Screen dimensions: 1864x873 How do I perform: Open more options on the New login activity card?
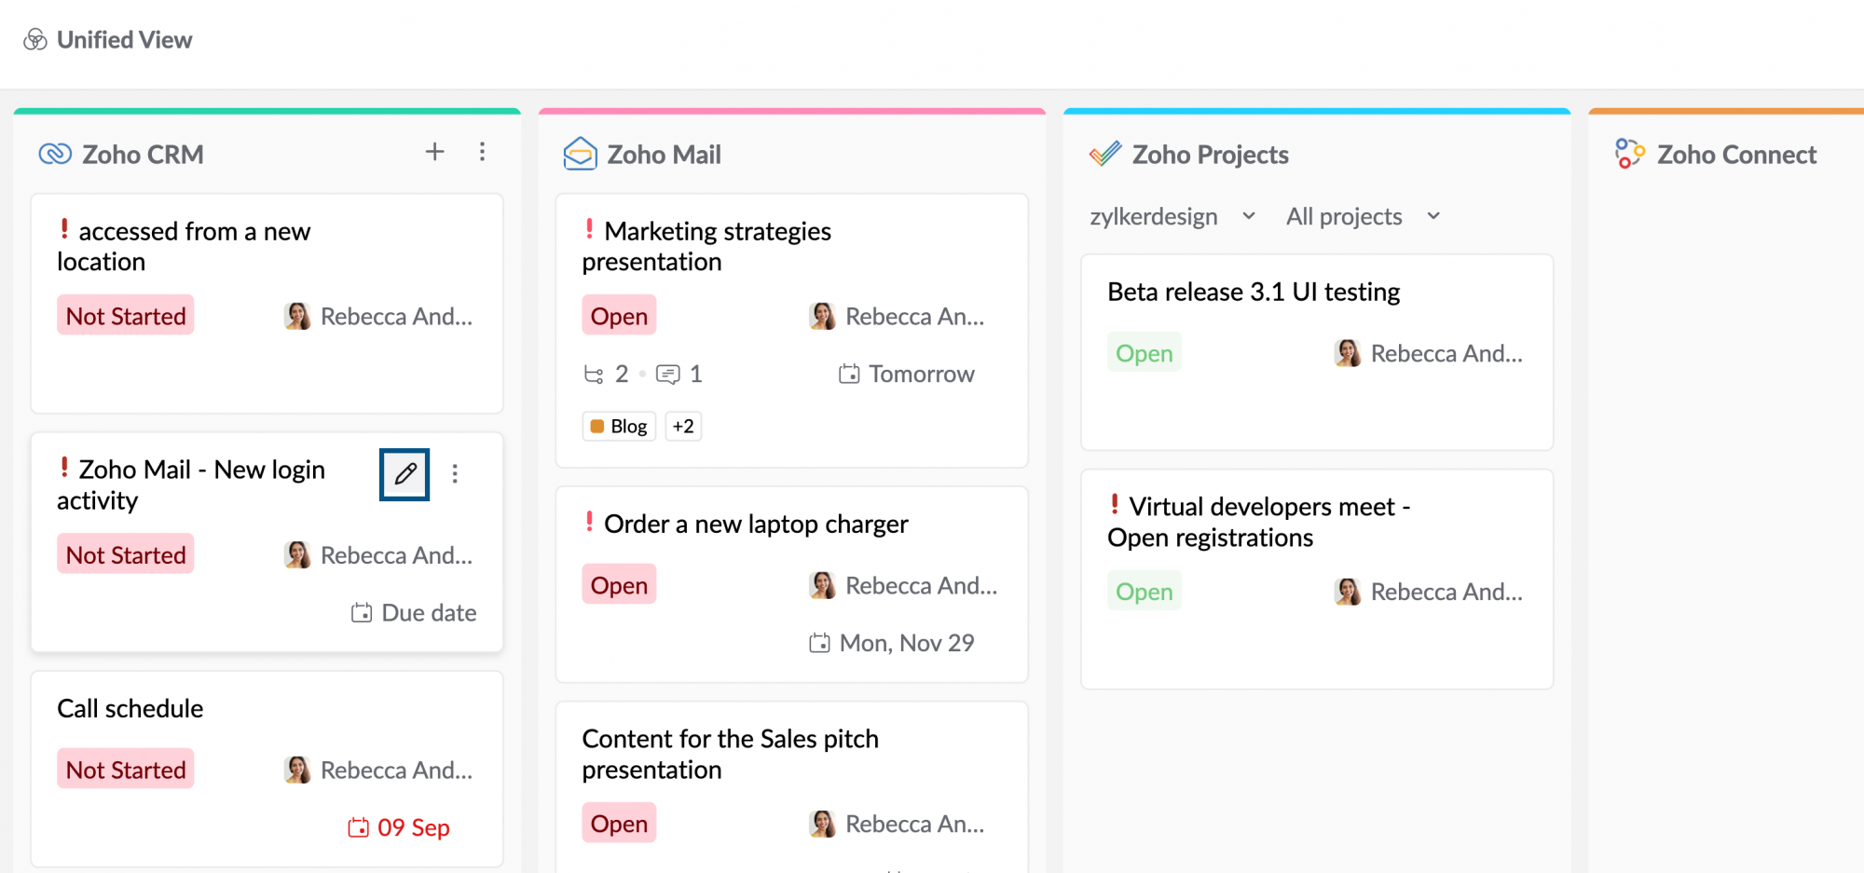455,474
